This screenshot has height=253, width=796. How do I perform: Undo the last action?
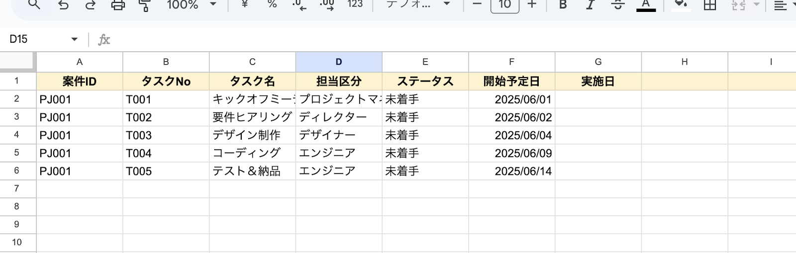pyautogui.click(x=63, y=5)
